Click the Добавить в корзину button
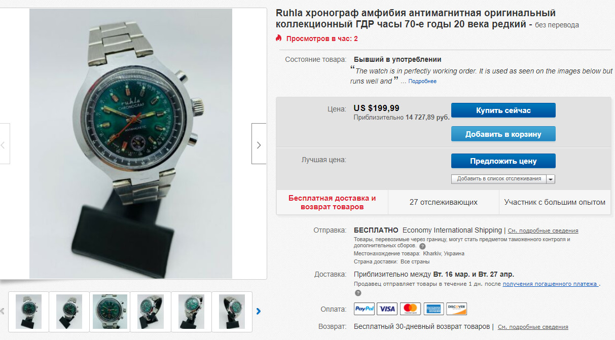 click(503, 134)
